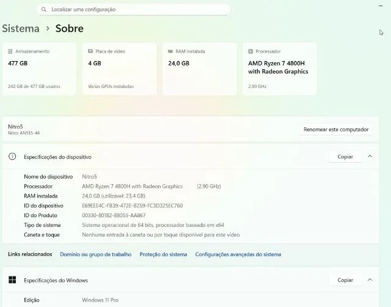Open Domínio ou grupo de trabalho link
Viewport: 391px width, 307px height.
click(95, 254)
